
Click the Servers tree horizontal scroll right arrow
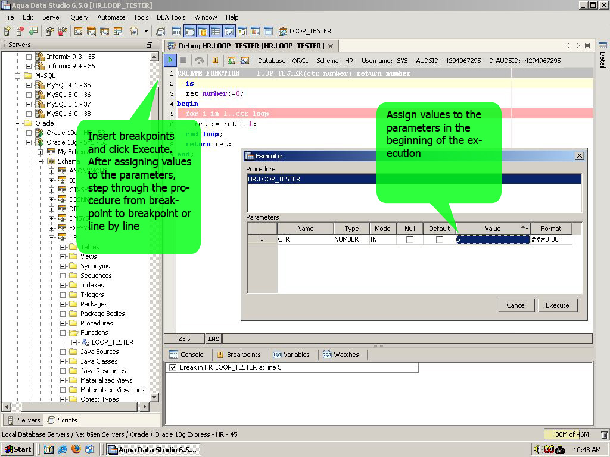pyautogui.click(x=144, y=407)
